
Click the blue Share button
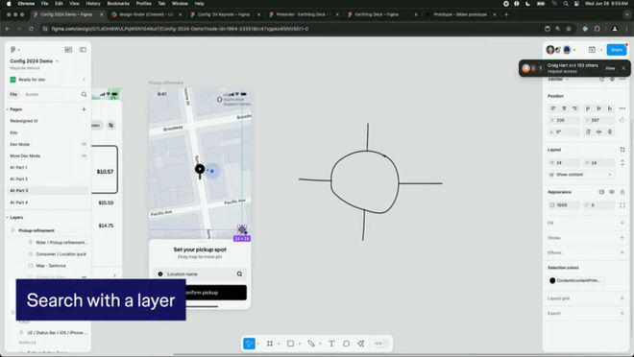[617, 50]
